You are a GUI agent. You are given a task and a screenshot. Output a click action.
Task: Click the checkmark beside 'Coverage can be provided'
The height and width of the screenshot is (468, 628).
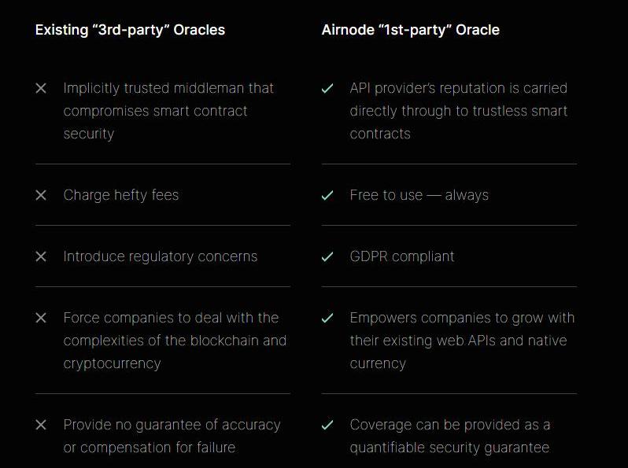point(327,425)
